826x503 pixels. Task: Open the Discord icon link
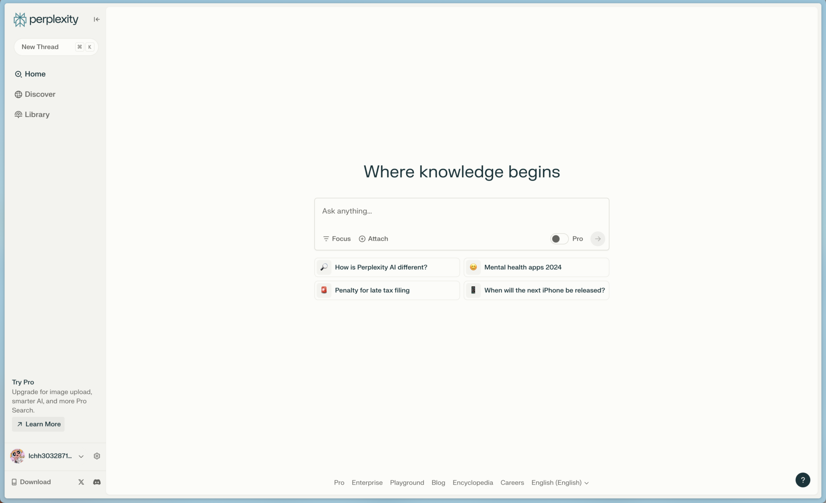tap(97, 482)
